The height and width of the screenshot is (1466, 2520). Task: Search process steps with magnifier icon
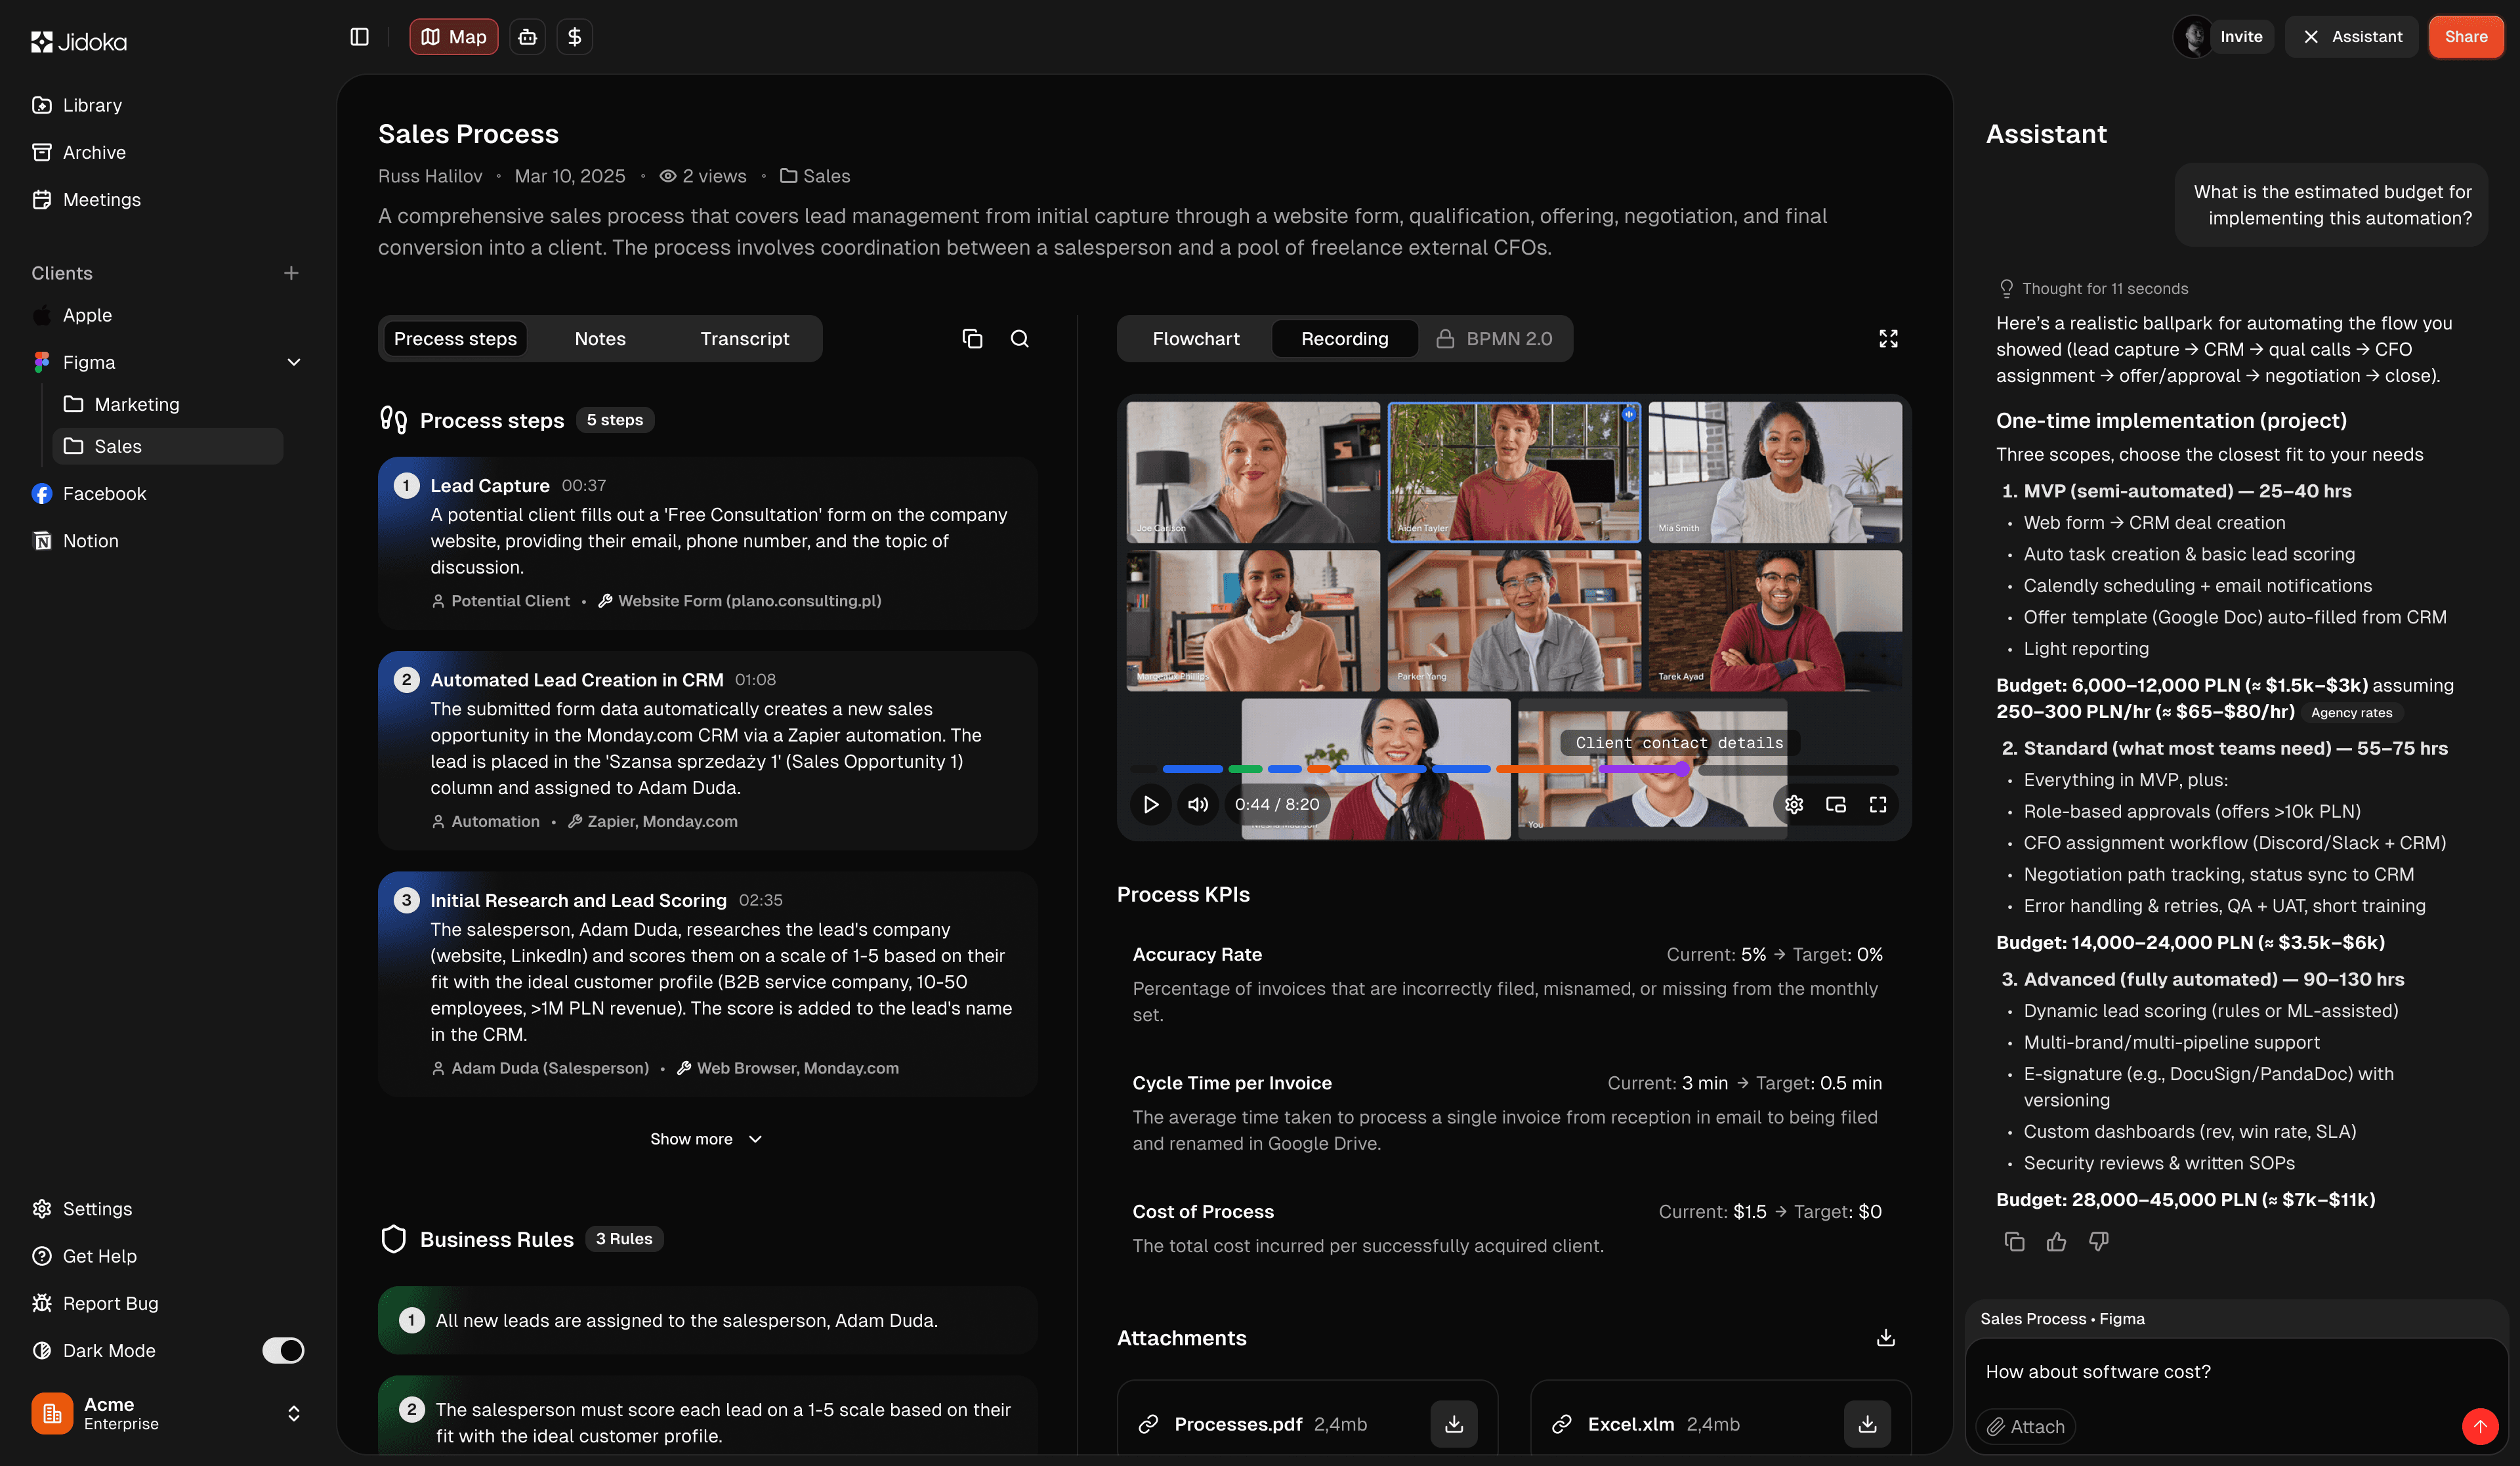point(1019,339)
